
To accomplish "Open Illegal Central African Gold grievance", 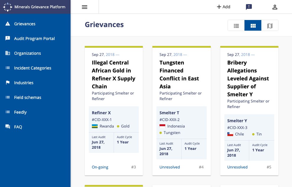I will 113,75.
